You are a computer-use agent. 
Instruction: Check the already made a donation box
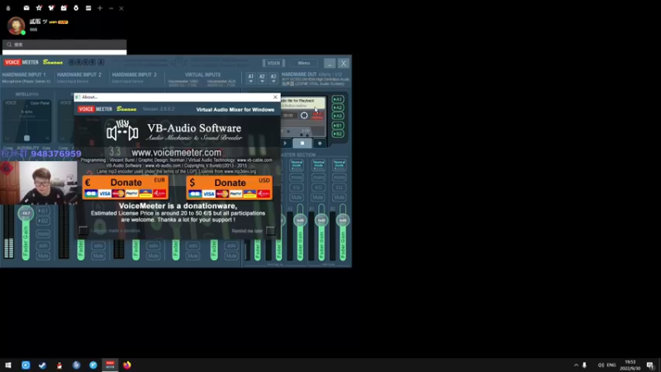(x=83, y=231)
